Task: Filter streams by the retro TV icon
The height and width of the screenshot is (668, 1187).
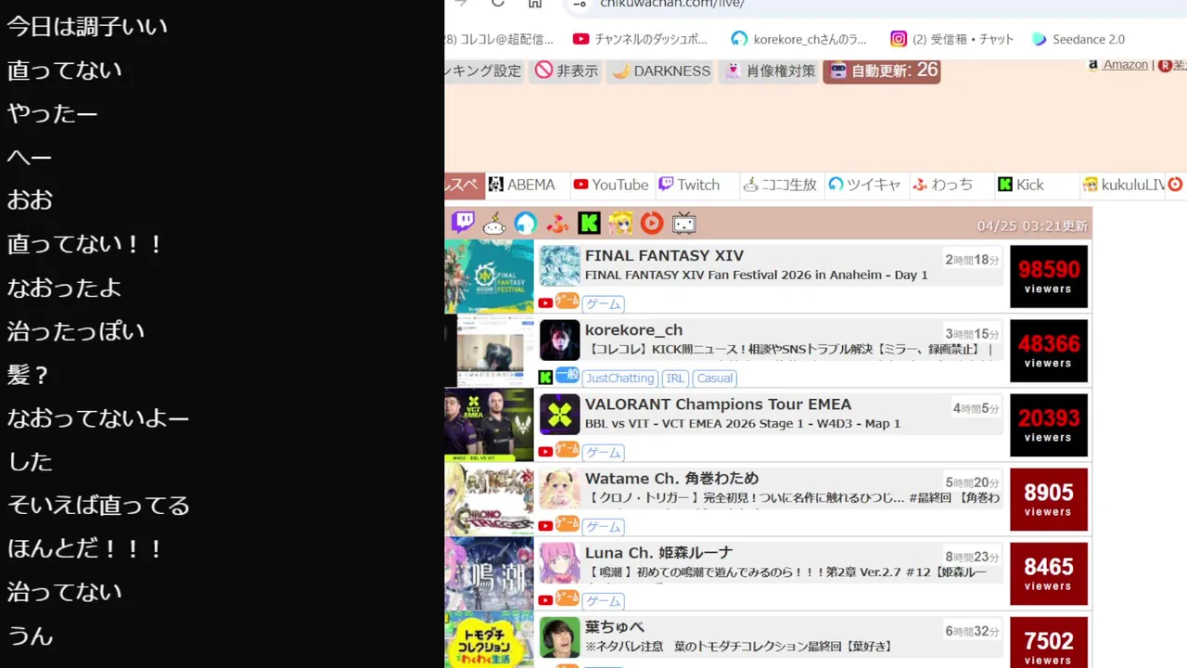Action: [x=683, y=223]
